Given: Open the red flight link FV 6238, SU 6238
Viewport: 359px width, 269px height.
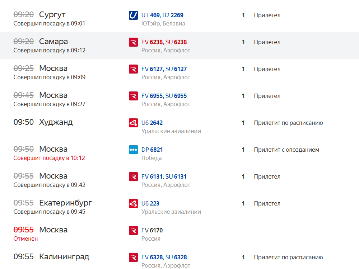Looking at the screenshot, I should (164, 42).
